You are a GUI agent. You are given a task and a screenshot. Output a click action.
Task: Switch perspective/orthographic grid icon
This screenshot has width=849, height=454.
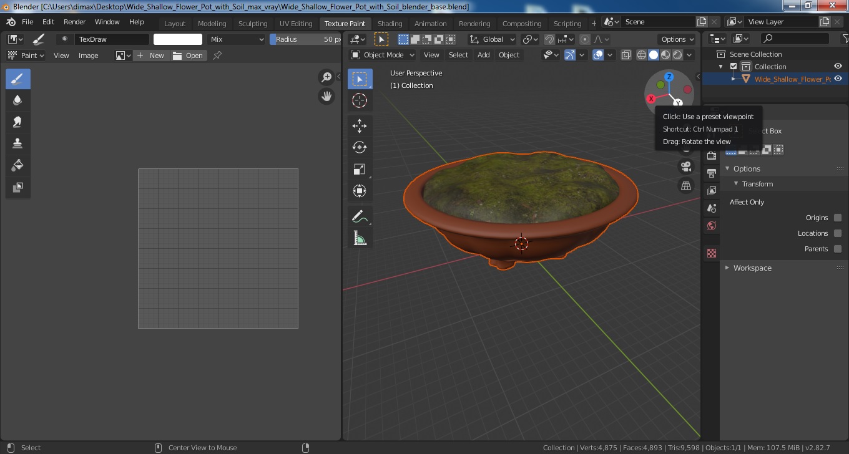pyautogui.click(x=686, y=185)
